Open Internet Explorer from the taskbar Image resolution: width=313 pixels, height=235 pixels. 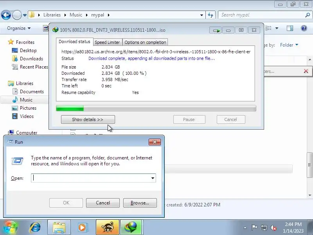[x=35, y=228]
